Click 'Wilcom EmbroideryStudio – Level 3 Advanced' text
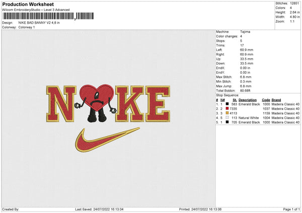Screen dimensions: 302x213 point(36,10)
